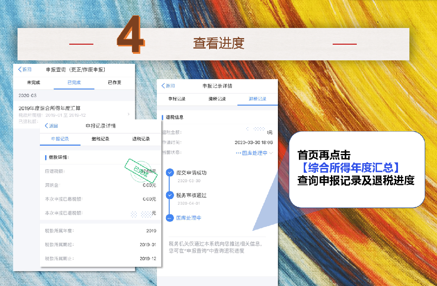Switch to the 未完成 tab
The image size is (437, 286).
[33, 83]
